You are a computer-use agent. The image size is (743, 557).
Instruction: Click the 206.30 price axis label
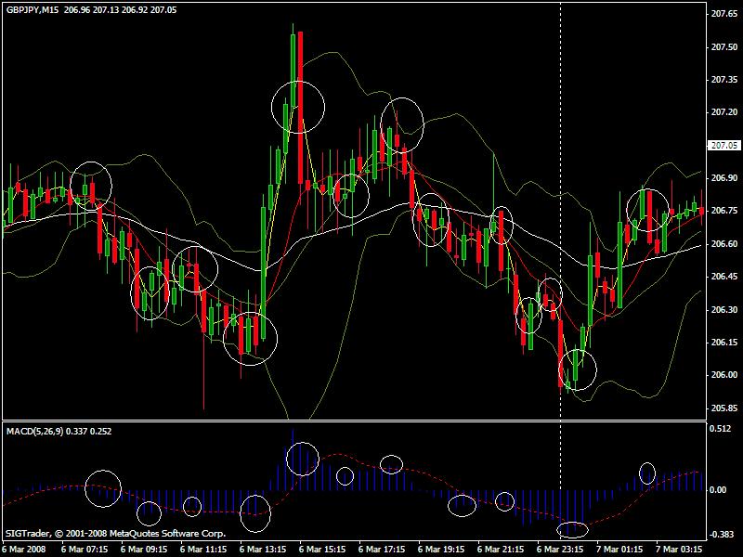point(724,310)
